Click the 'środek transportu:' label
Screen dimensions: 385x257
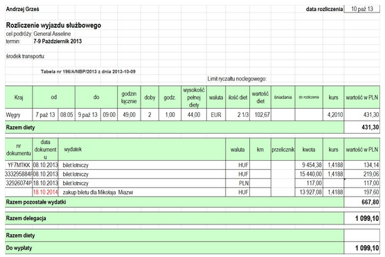[x=26, y=56]
